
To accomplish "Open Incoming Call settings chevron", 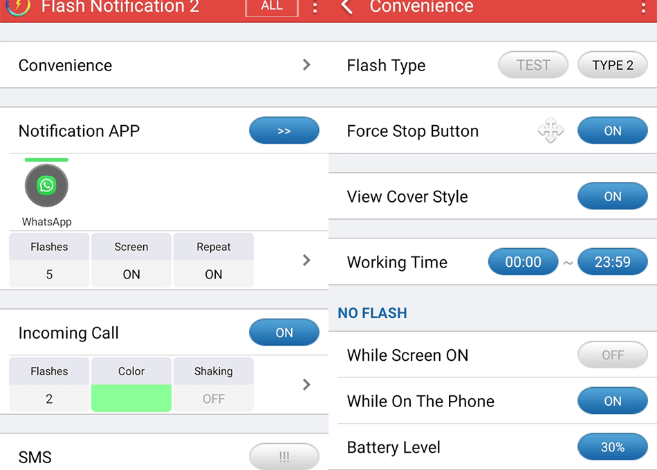I will tap(306, 384).
